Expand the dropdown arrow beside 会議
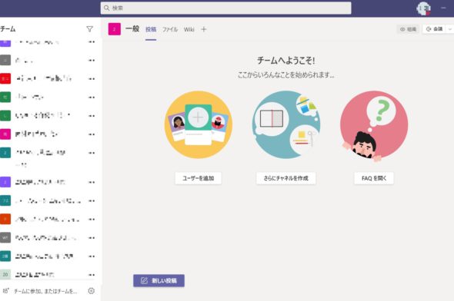 450,29
